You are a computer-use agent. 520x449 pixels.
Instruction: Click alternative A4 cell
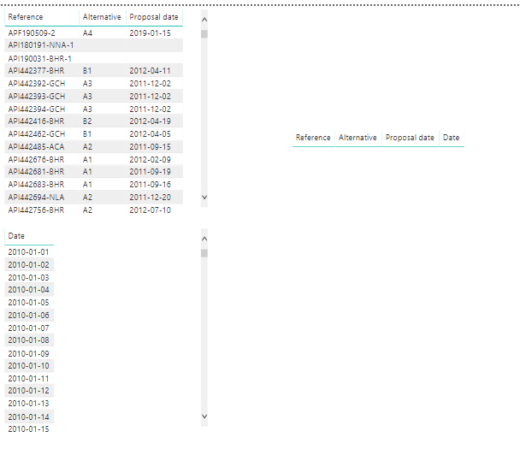pos(87,32)
